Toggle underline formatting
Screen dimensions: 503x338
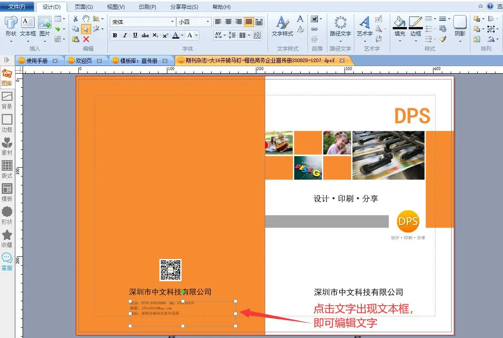(135, 35)
